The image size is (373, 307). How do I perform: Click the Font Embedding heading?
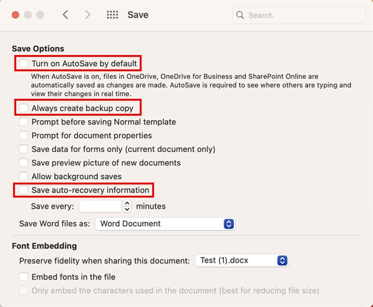(44, 246)
